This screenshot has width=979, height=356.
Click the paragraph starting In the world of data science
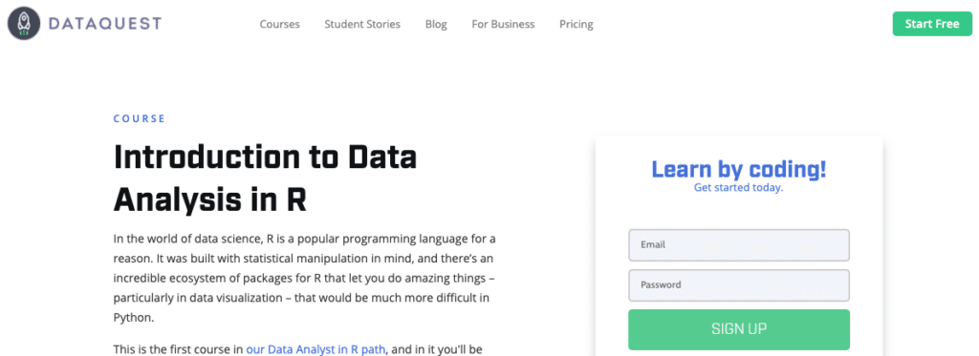pyautogui.click(x=305, y=278)
